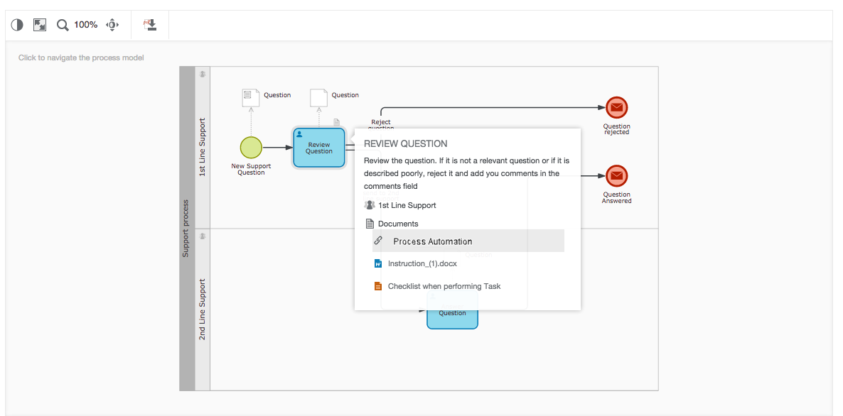Click the 1st Line Support role in popup
This screenshot has height=416, width=843.
coord(407,205)
